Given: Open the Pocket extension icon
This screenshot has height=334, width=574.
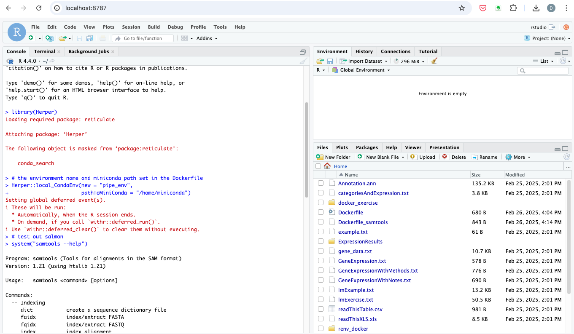Looking at the screenshot, I should click(483, 8).
